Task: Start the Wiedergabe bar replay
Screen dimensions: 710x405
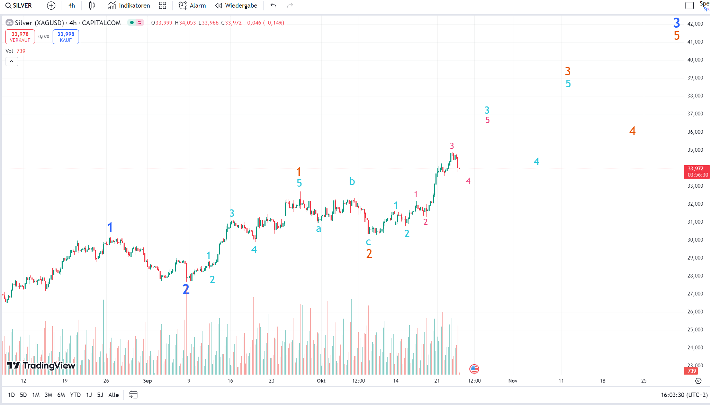Action: [236, 6]
